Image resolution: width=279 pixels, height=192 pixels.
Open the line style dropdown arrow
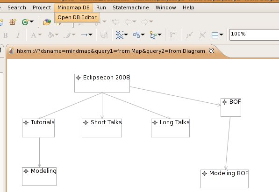click(90, 35)
